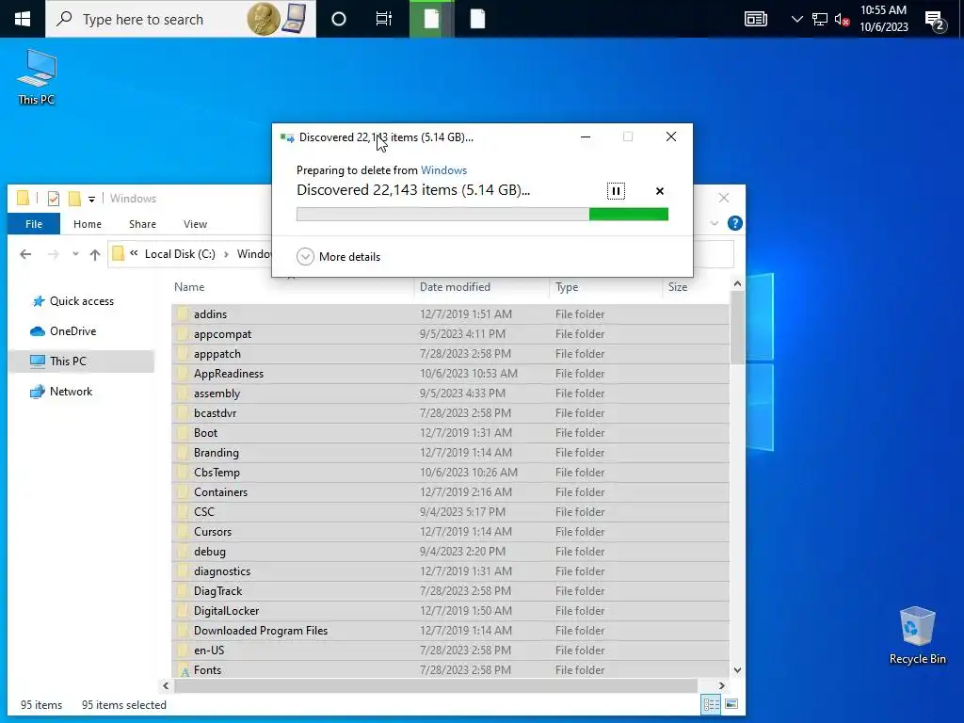Select the addins folder
Screen dimensions: 964x723
450,314
